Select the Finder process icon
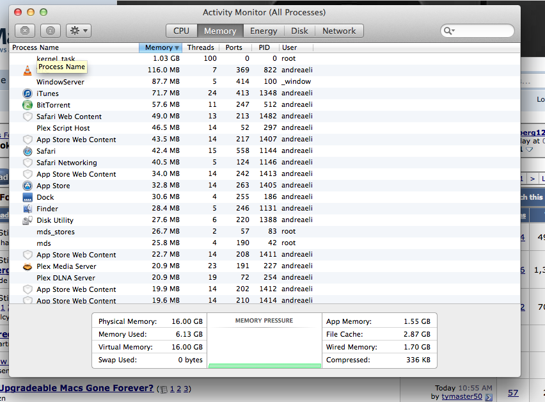Viewport: 545px width, 402px height. click(x=28, y=209)
